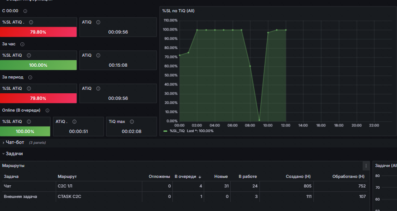Sort table by Создано (Н) column header
397x211 pixels.
click(298, 177)
